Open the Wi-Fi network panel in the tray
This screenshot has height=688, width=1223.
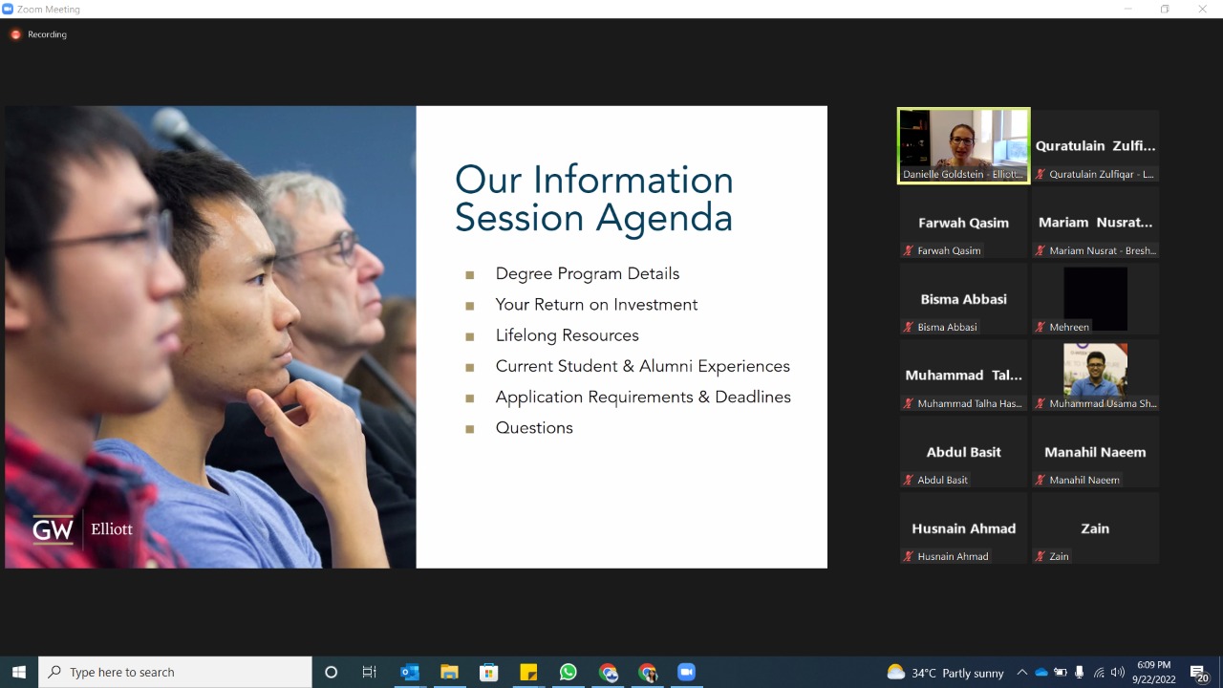[x=1099, y=673]
